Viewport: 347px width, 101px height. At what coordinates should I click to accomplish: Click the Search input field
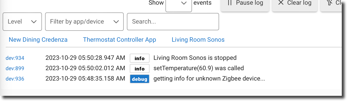click(173, 21)
